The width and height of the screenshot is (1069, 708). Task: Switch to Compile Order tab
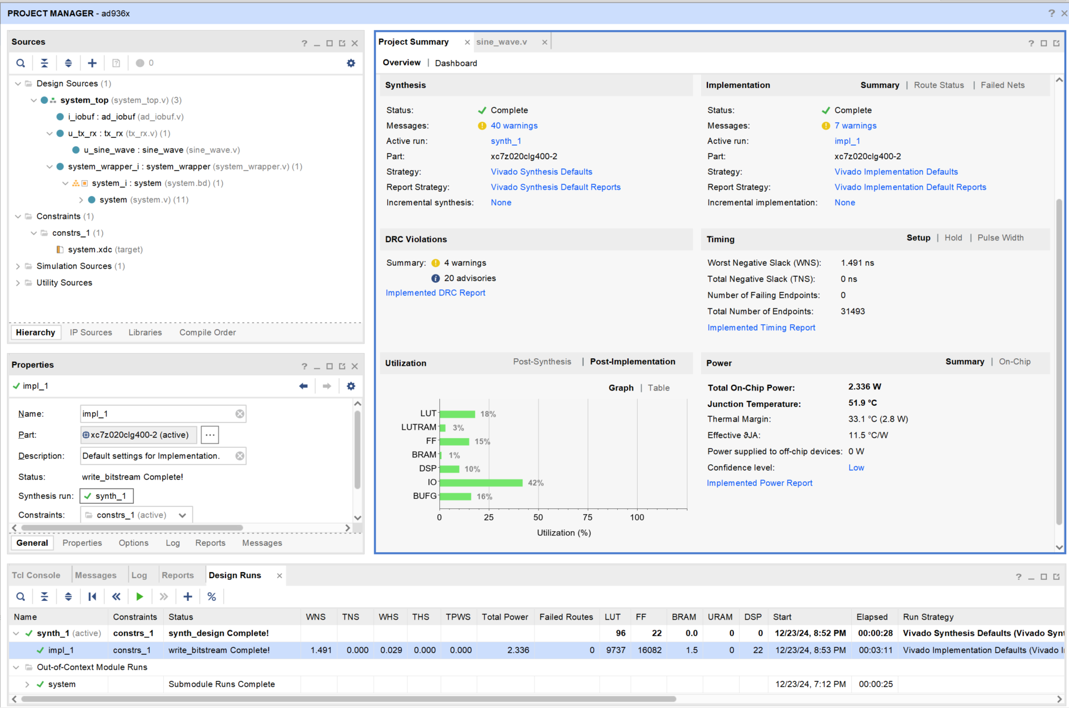(x=207, y=333)
